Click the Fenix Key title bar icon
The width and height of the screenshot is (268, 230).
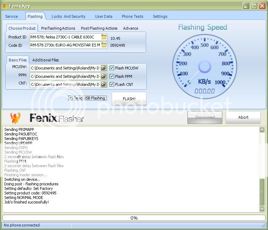coord(5,6)
